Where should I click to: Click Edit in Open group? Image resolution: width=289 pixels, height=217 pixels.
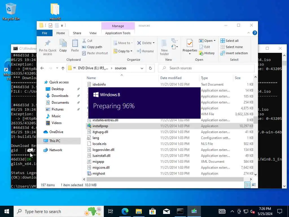205,47
